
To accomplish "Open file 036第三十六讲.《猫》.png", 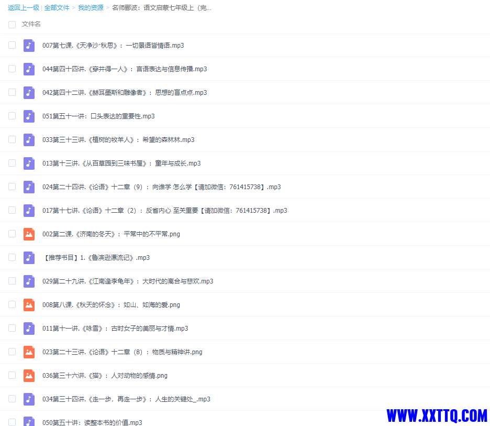I will [x=105, y=376].
